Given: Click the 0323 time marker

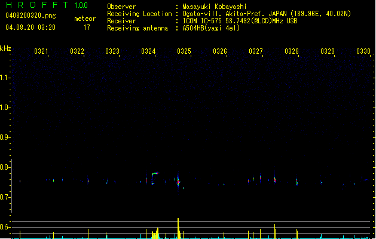Looking at the screenshot, I should pyautogui.click(x=112, y=51).
